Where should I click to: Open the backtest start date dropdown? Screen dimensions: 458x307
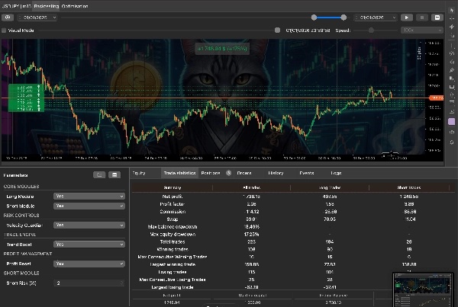pos(37,18)
